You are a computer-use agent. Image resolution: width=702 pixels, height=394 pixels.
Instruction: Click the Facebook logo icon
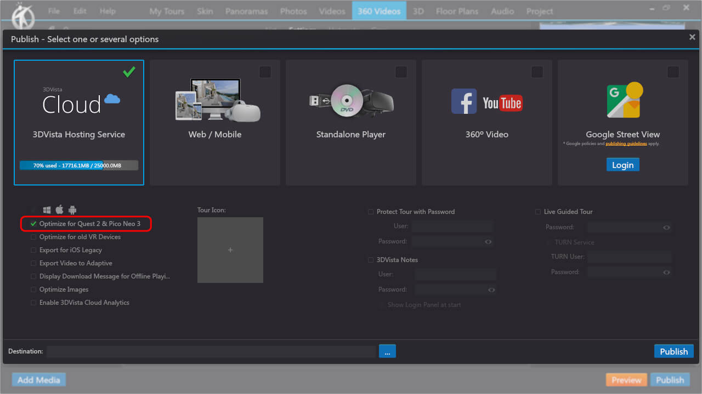coord(464,101)
